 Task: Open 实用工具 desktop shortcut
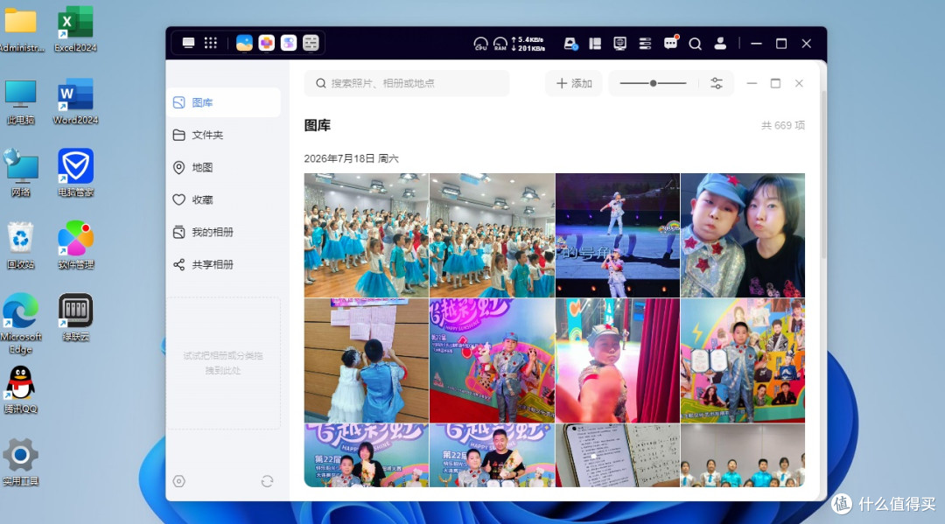pos(20,463)
